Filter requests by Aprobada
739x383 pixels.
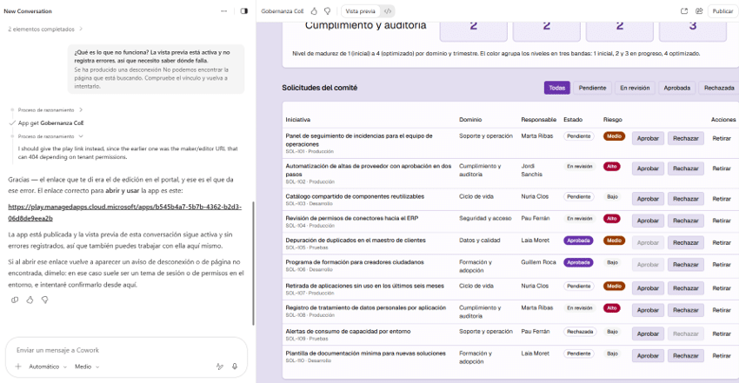tap(676, 88)
